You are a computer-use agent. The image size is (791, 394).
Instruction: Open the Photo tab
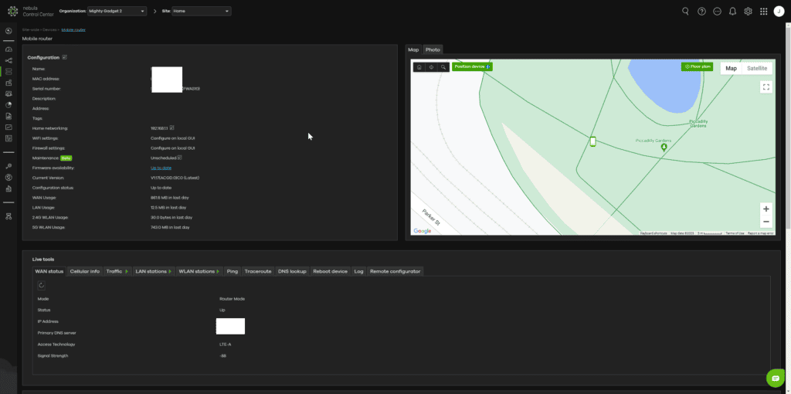coord(433,49)
